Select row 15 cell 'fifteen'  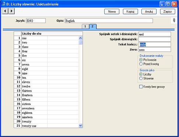(34, 99)
